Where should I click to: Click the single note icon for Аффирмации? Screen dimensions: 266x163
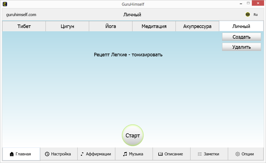82,154
